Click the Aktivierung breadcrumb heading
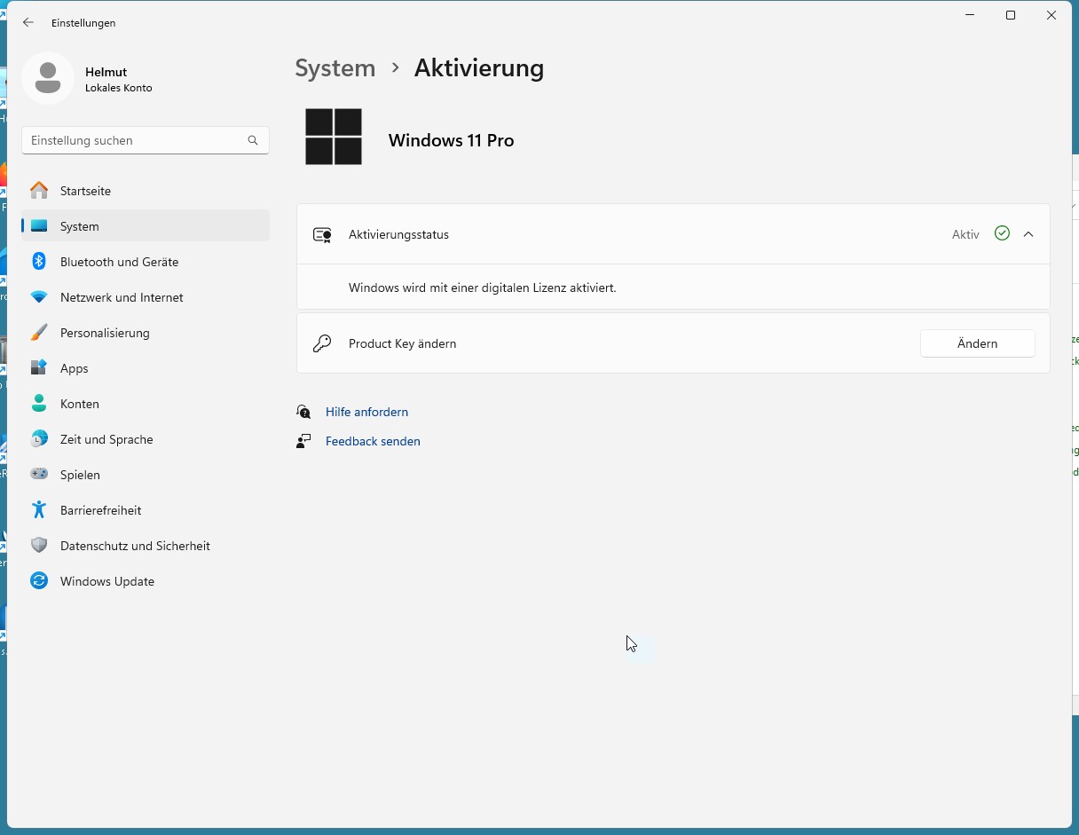This screenshot has height=835, width=1079. click(x=479, y=68)
